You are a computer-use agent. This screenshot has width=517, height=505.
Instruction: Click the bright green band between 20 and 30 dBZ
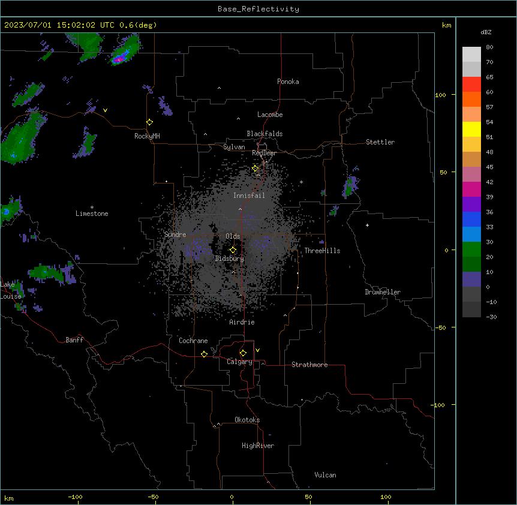pos(471,250)
